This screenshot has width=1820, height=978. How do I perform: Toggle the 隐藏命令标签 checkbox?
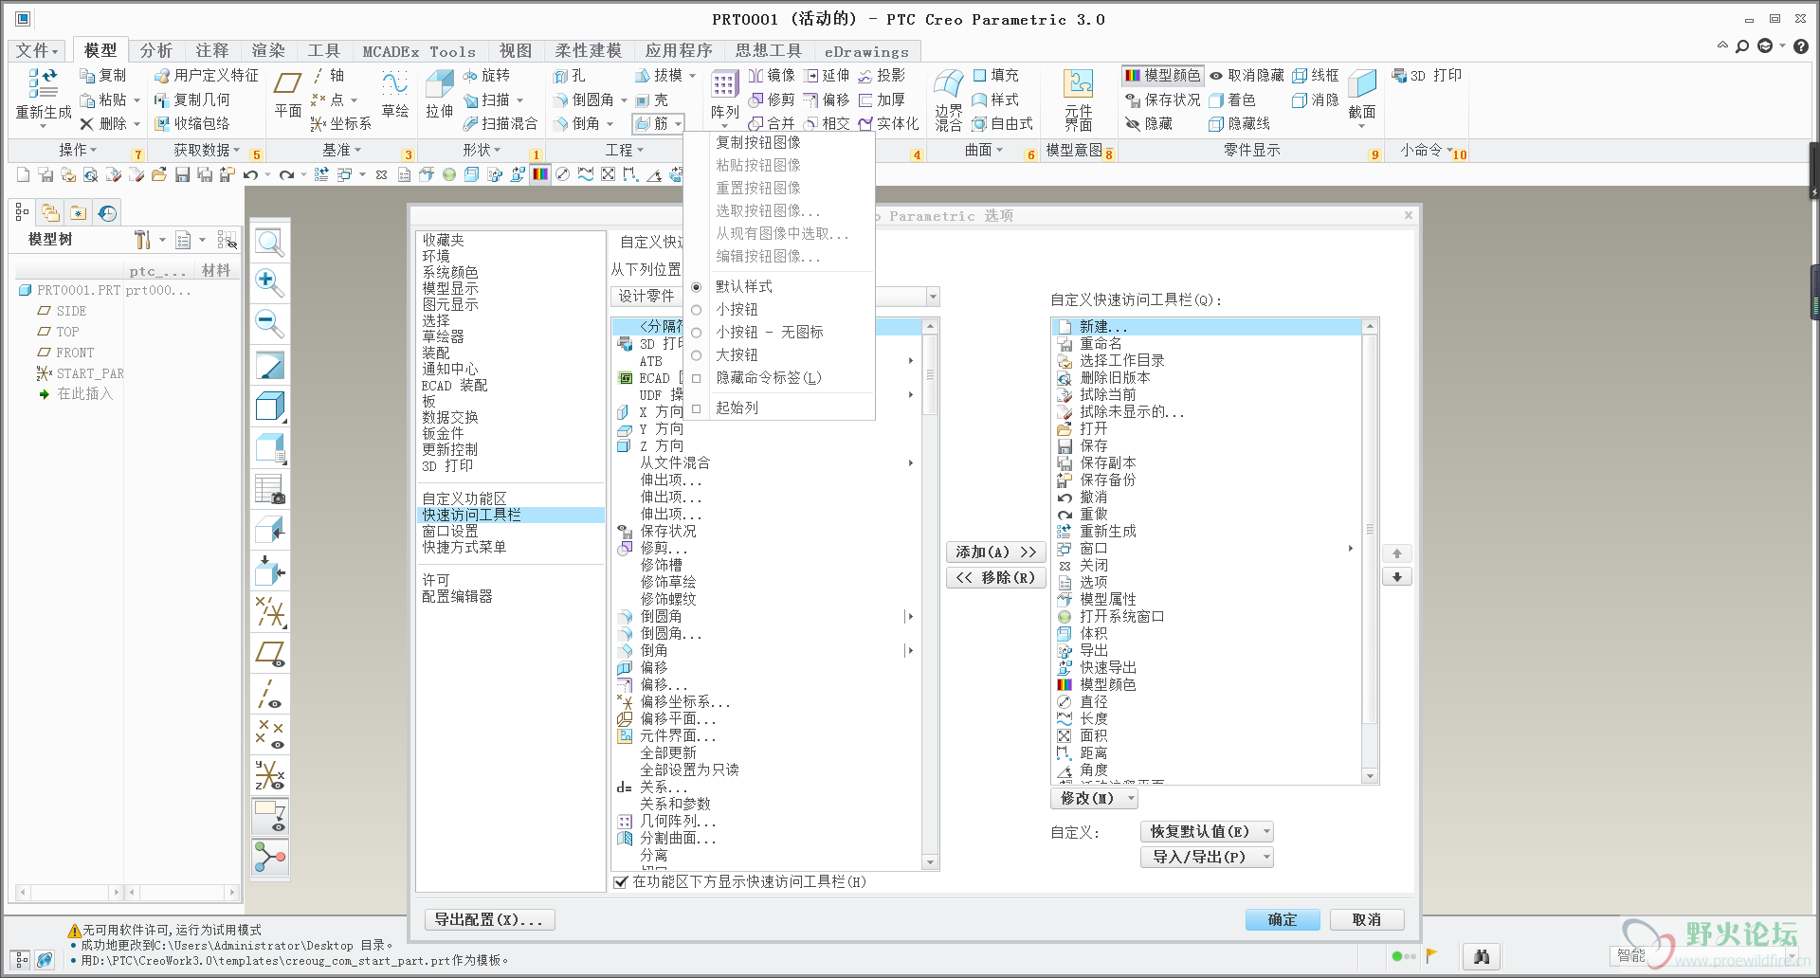click(x=697, y=378)
